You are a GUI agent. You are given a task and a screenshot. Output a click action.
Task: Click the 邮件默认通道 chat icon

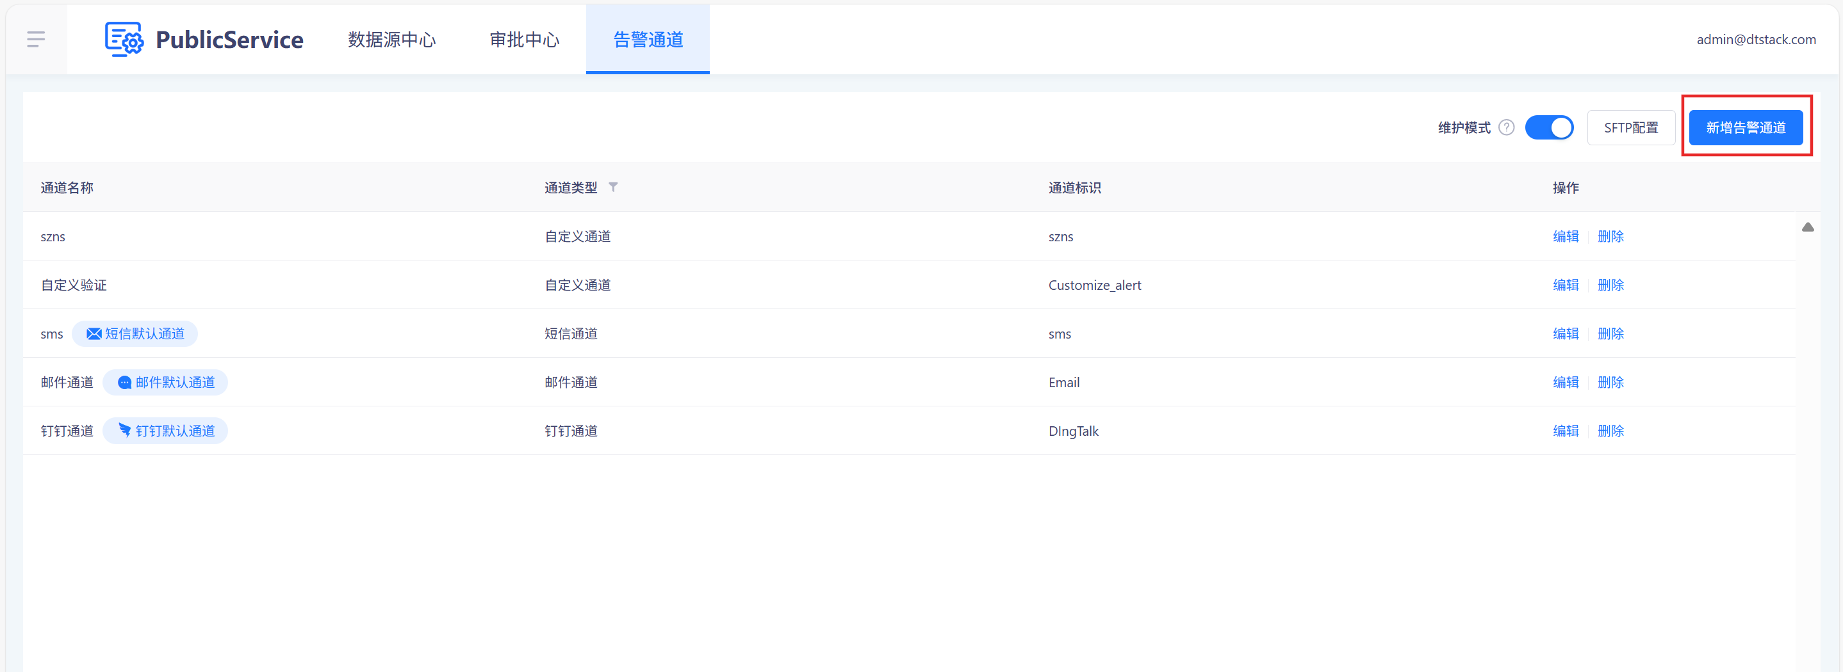[124, 383]
